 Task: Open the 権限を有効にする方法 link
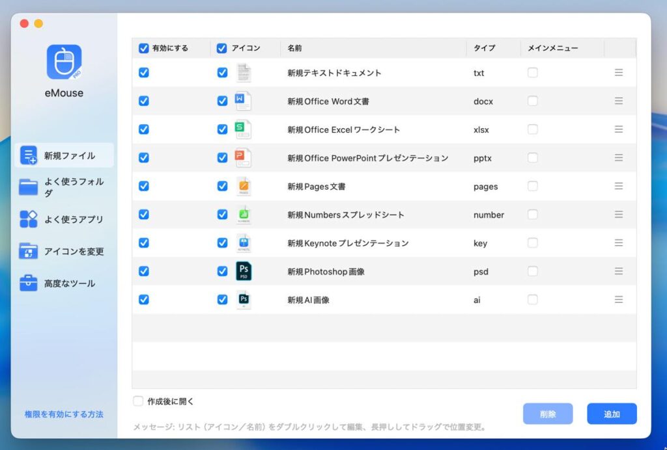tap(64, 414)
